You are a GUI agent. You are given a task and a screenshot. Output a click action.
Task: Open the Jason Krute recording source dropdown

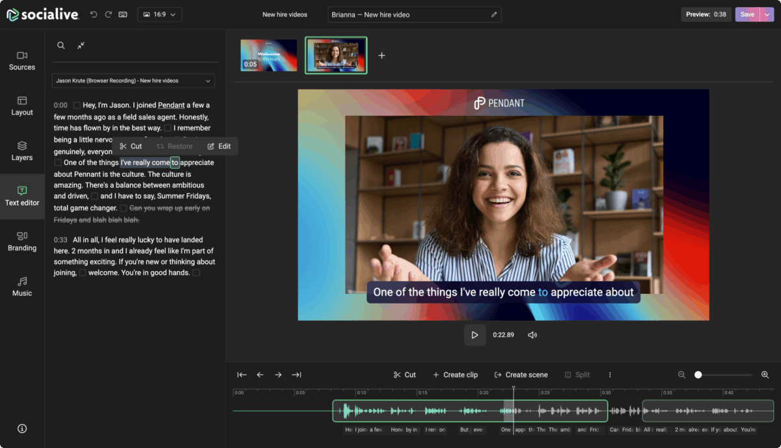(x=133, y=81)
